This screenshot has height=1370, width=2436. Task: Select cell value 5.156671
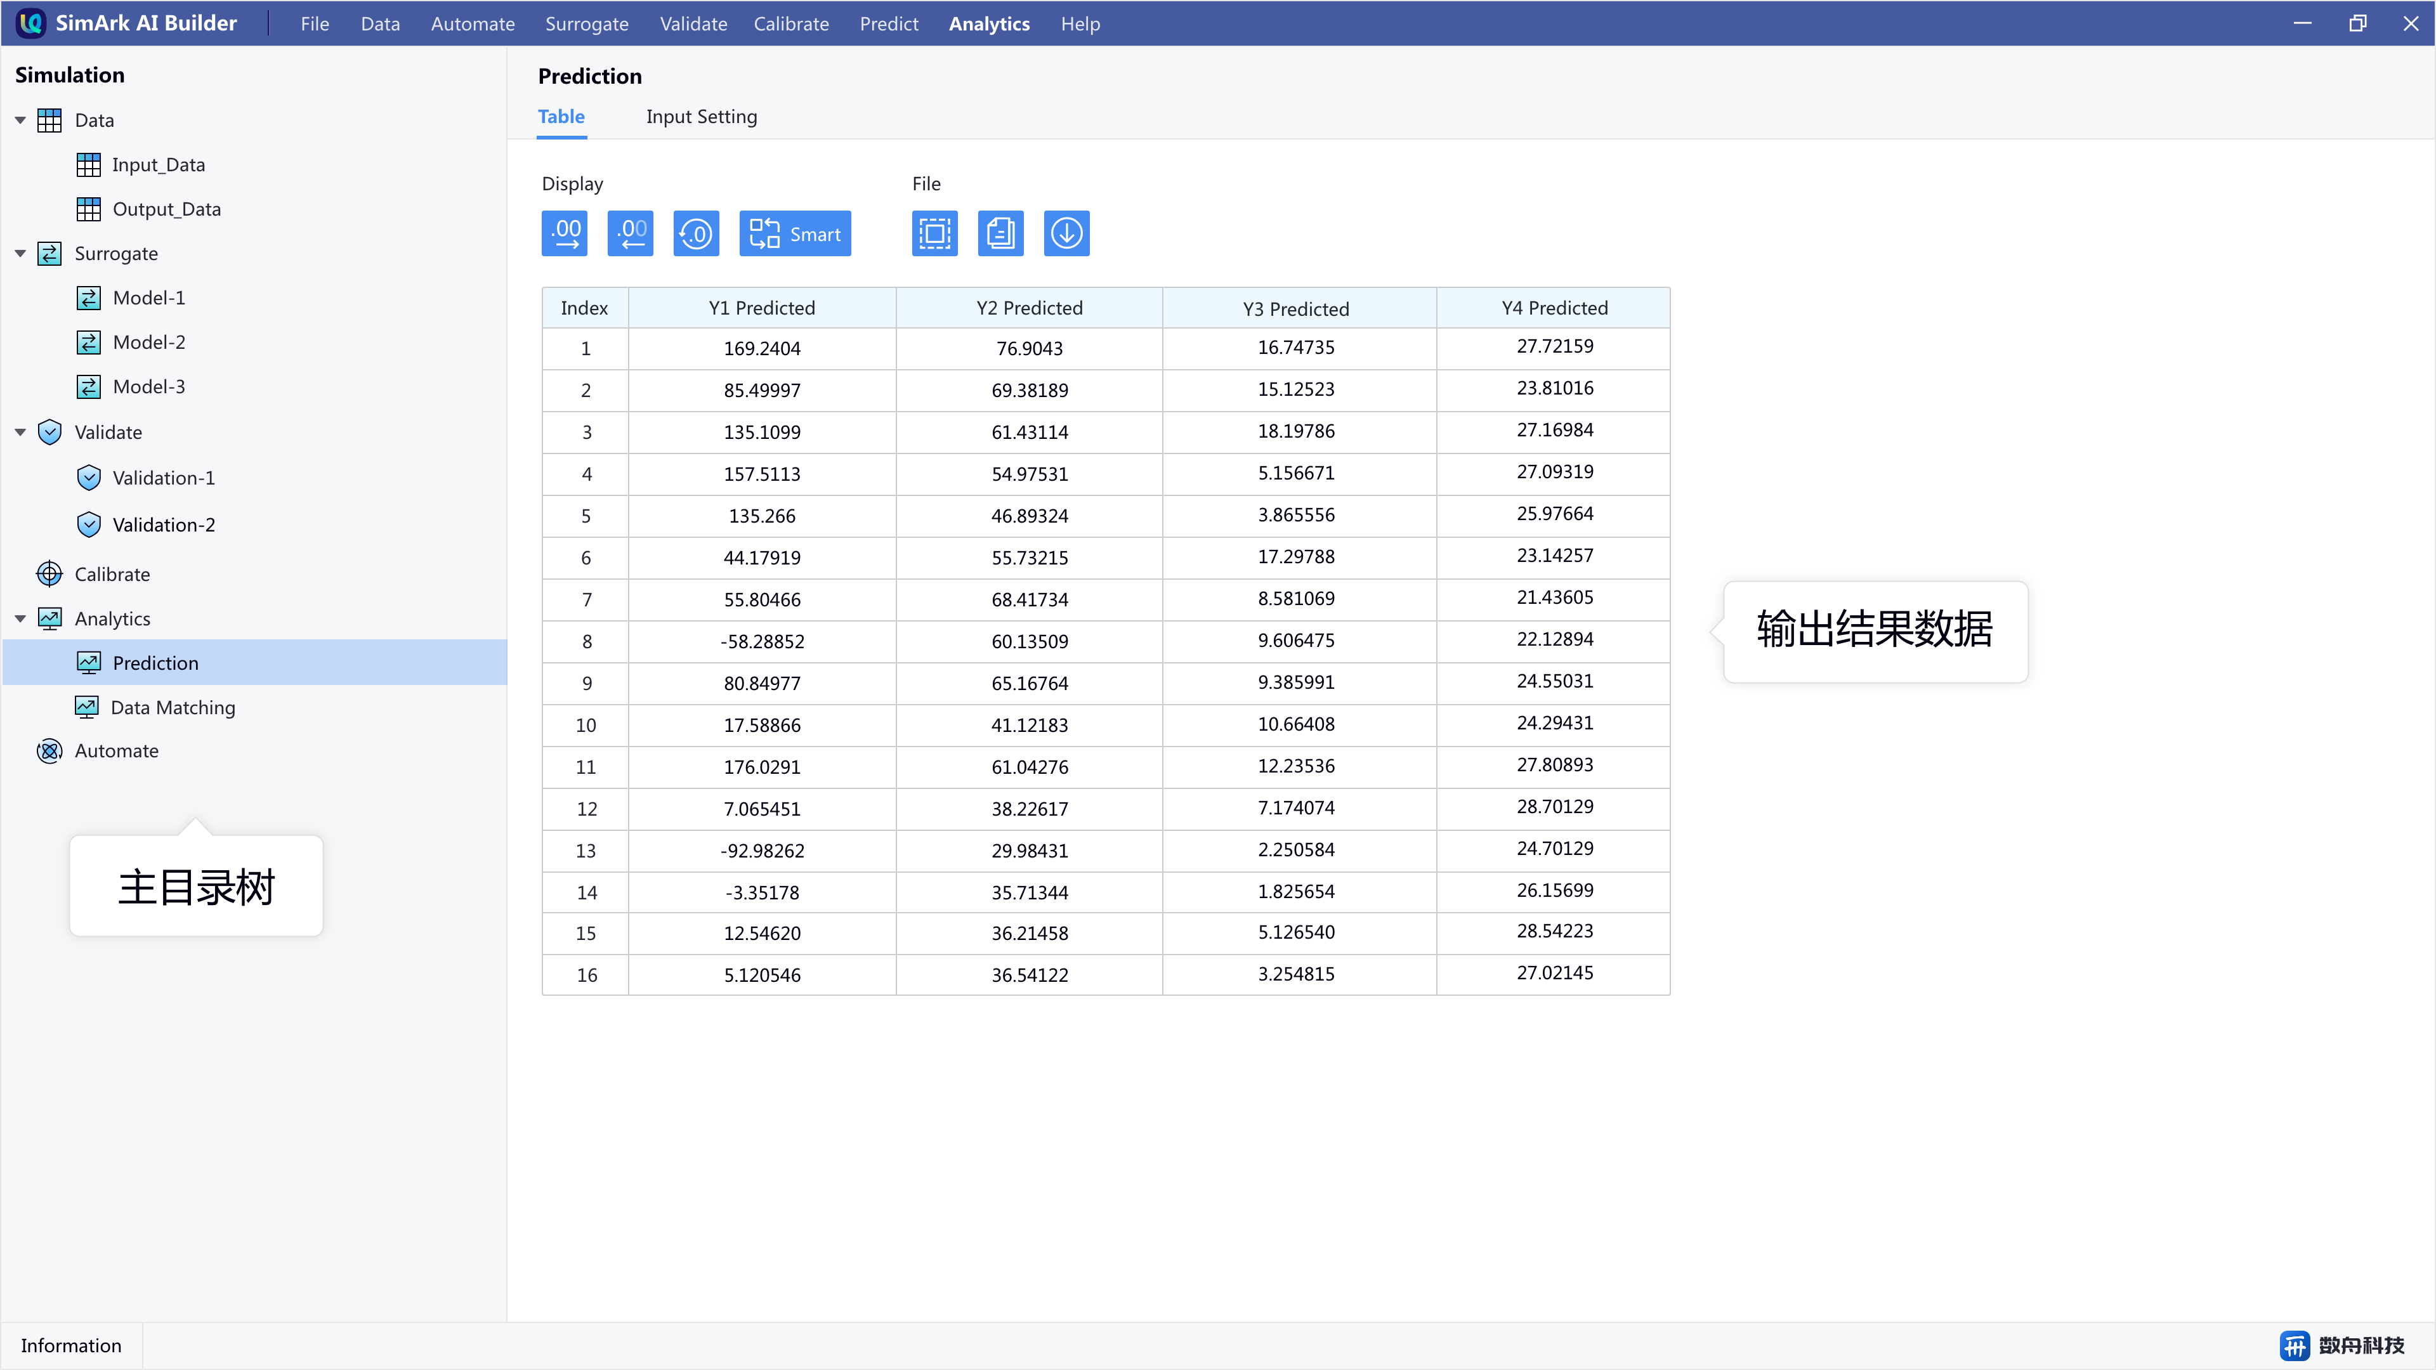pos(1295,473)
